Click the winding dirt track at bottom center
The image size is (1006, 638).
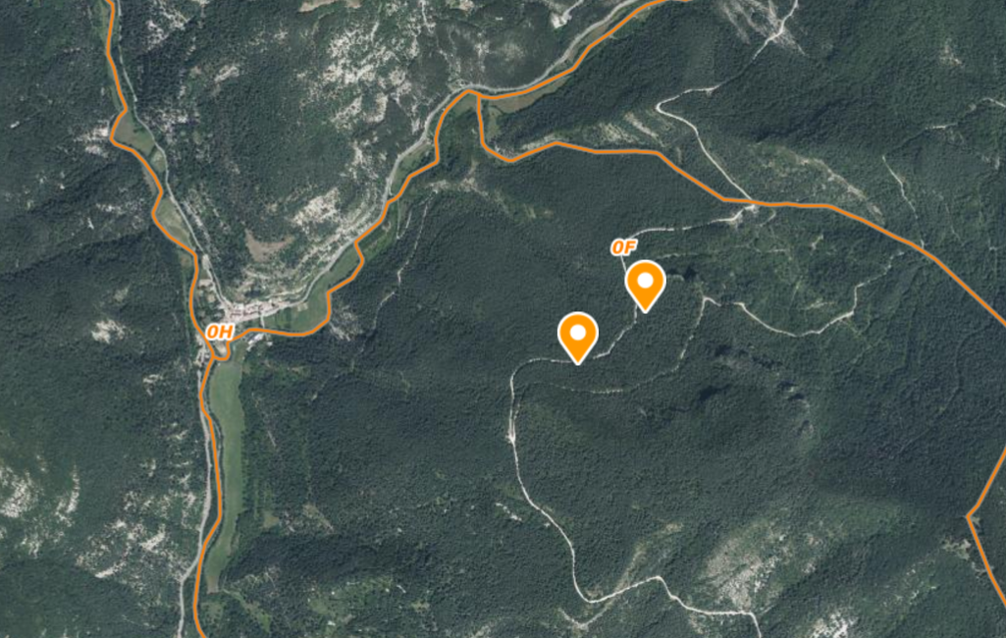pyautogui.click(x=552, y=520)
